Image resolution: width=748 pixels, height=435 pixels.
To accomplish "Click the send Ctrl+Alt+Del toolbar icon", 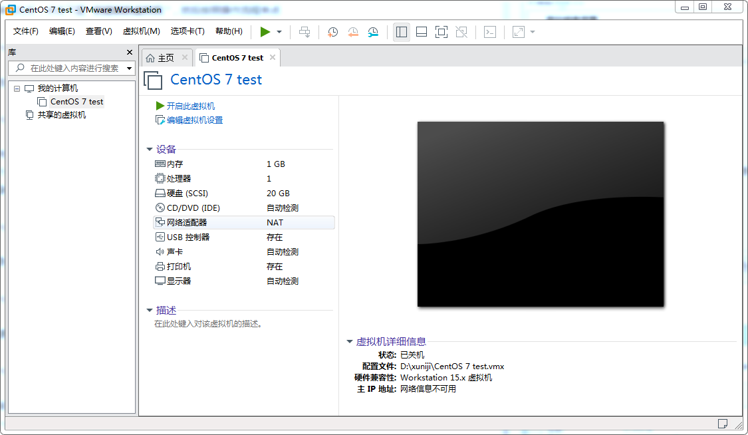I will click(305, 32).
